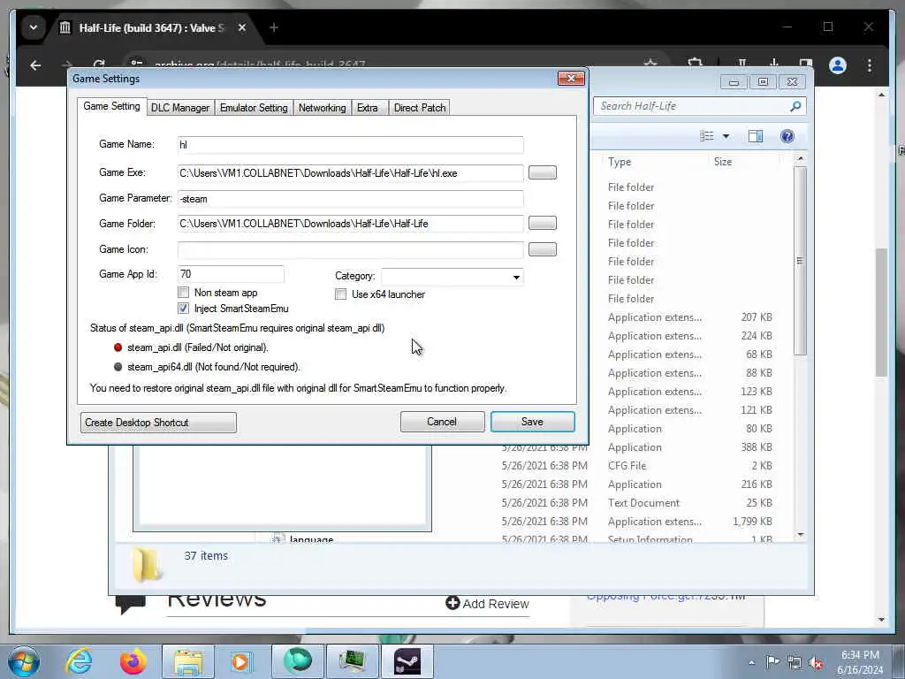This screenshot has height=679, width=905.
Task: Open Explorer view options dropdown arrow
Action: pos(726,136)
